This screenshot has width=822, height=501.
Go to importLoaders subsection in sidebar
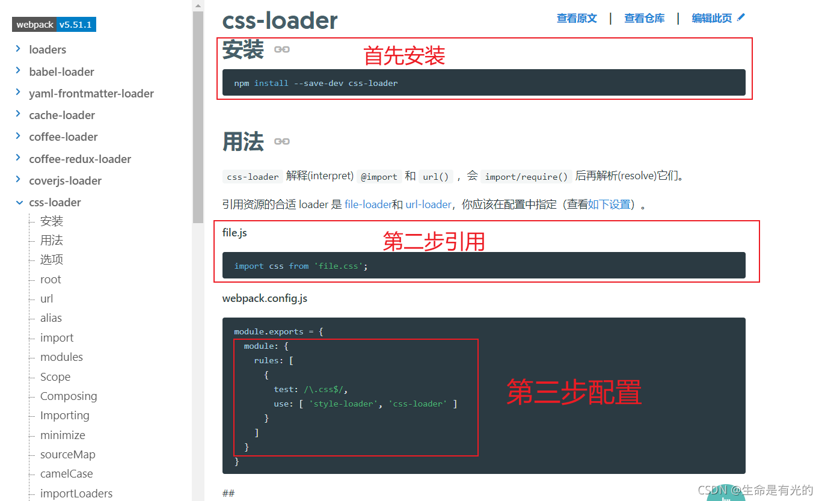76,494
